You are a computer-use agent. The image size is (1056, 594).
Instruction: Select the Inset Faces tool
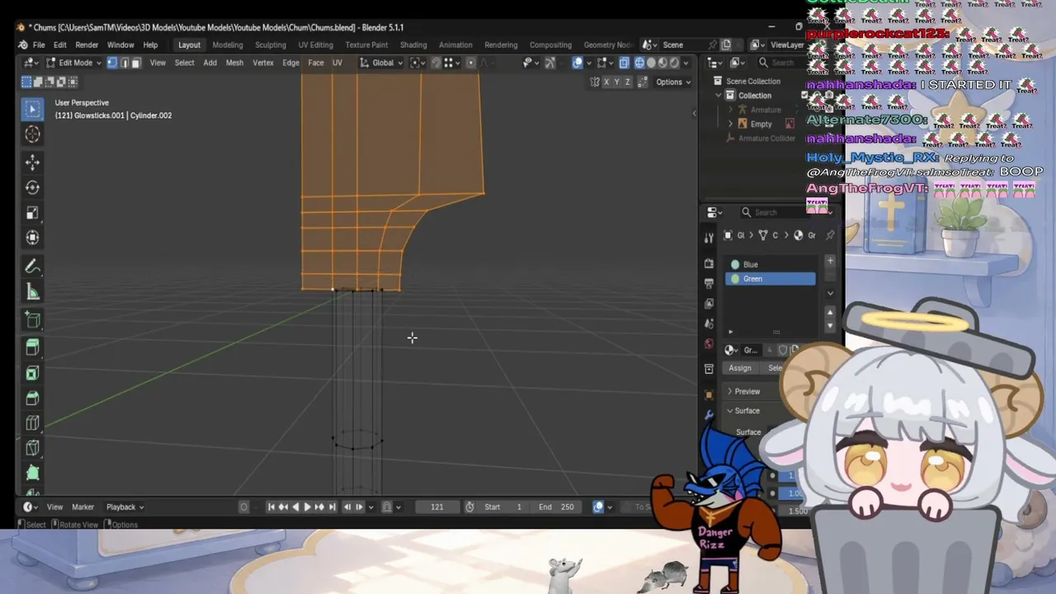pos(32,373)
